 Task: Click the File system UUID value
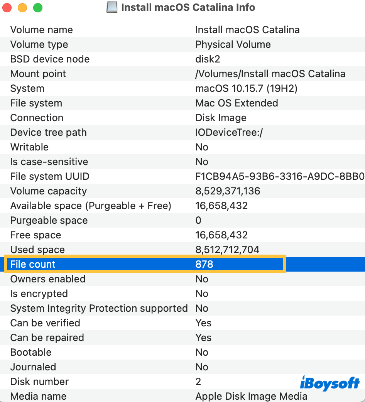tap(279, 176)
